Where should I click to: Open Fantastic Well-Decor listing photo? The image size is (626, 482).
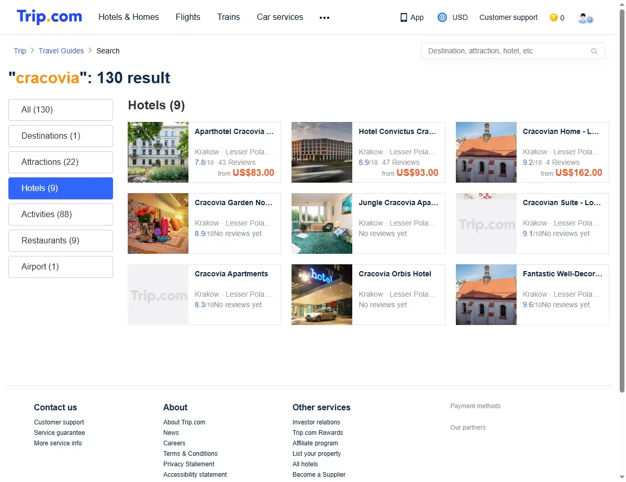[486, 294]
